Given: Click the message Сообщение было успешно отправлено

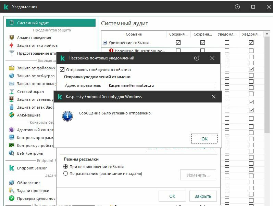Looking at the screenshot, I should 115,113.
